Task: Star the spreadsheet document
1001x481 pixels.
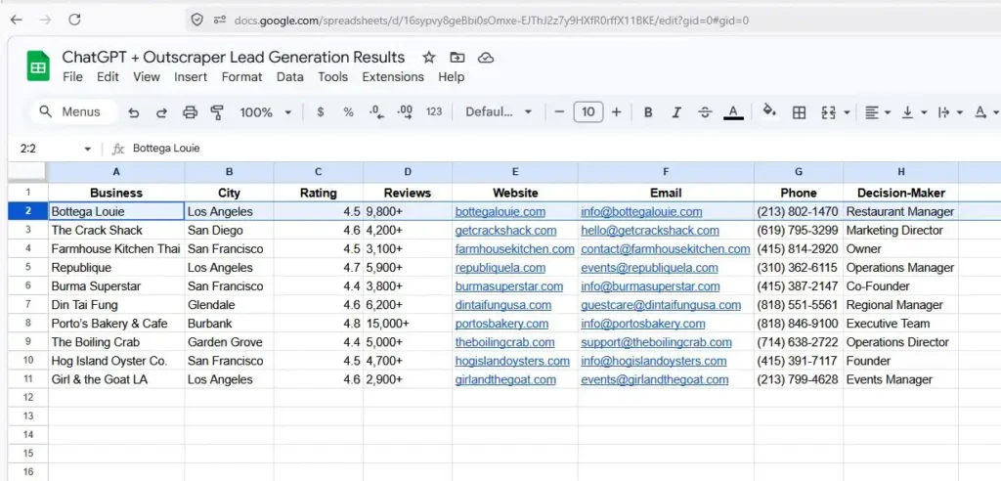Action: coord(429,58)
